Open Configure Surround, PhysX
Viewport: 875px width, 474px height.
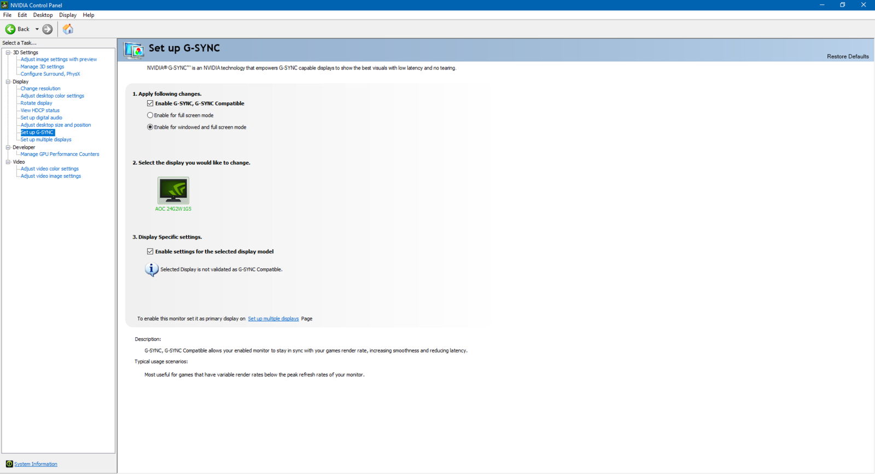click(x=50, y=74)
